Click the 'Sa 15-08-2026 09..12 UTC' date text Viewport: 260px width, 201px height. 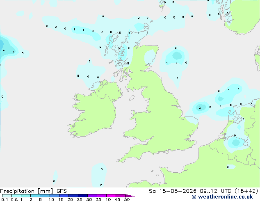tap(190, 191)
